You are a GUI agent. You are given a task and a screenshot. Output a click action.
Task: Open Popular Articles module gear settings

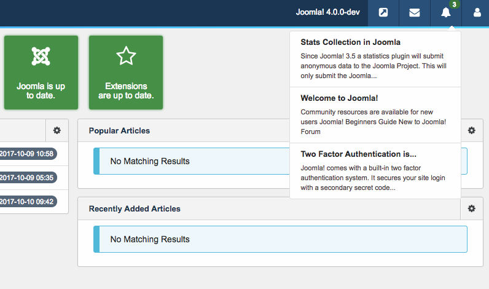(x=471, y=130)
